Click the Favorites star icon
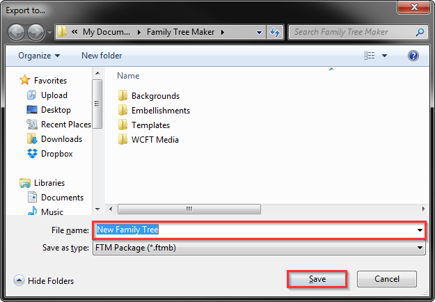435x302 pixels. [24, 80]
